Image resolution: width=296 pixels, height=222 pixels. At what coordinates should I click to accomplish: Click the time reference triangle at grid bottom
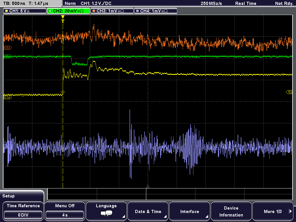click(x=148, y=186)
